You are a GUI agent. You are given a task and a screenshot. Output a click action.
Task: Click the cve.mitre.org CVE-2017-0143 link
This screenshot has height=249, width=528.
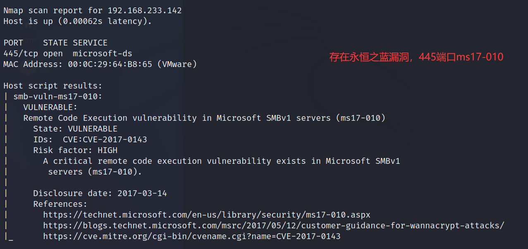click(x=192, y=237)
